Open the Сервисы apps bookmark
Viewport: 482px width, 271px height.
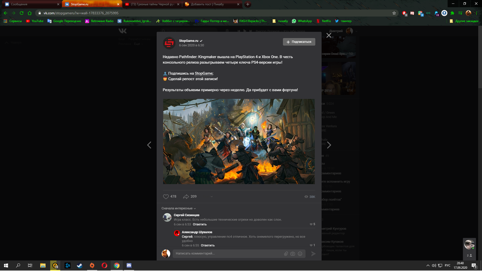tap(13, 21)
